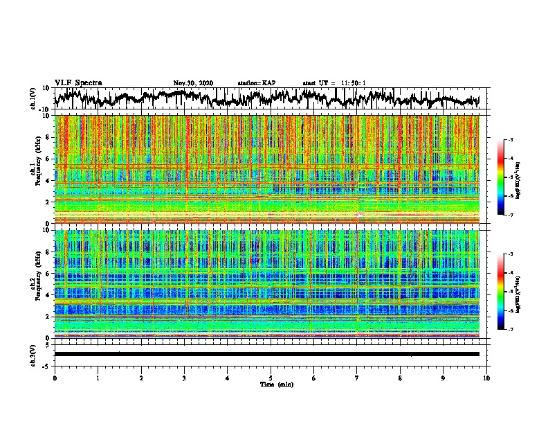Click the ch.2 colorbar log(PSD) label
Image resolution: width=548 pixels, height=424 pixels.
[x=518, y=294]
